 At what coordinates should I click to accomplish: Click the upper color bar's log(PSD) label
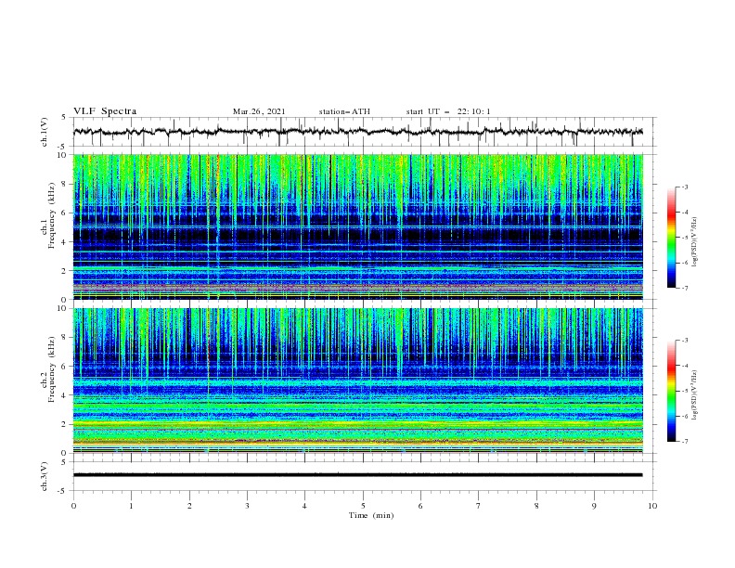coord(695,242)
